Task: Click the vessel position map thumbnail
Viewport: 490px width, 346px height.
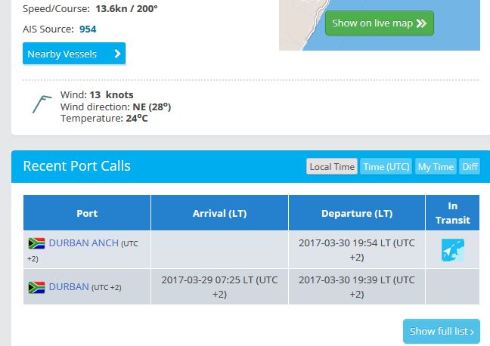Action: [x=380, y=25]
